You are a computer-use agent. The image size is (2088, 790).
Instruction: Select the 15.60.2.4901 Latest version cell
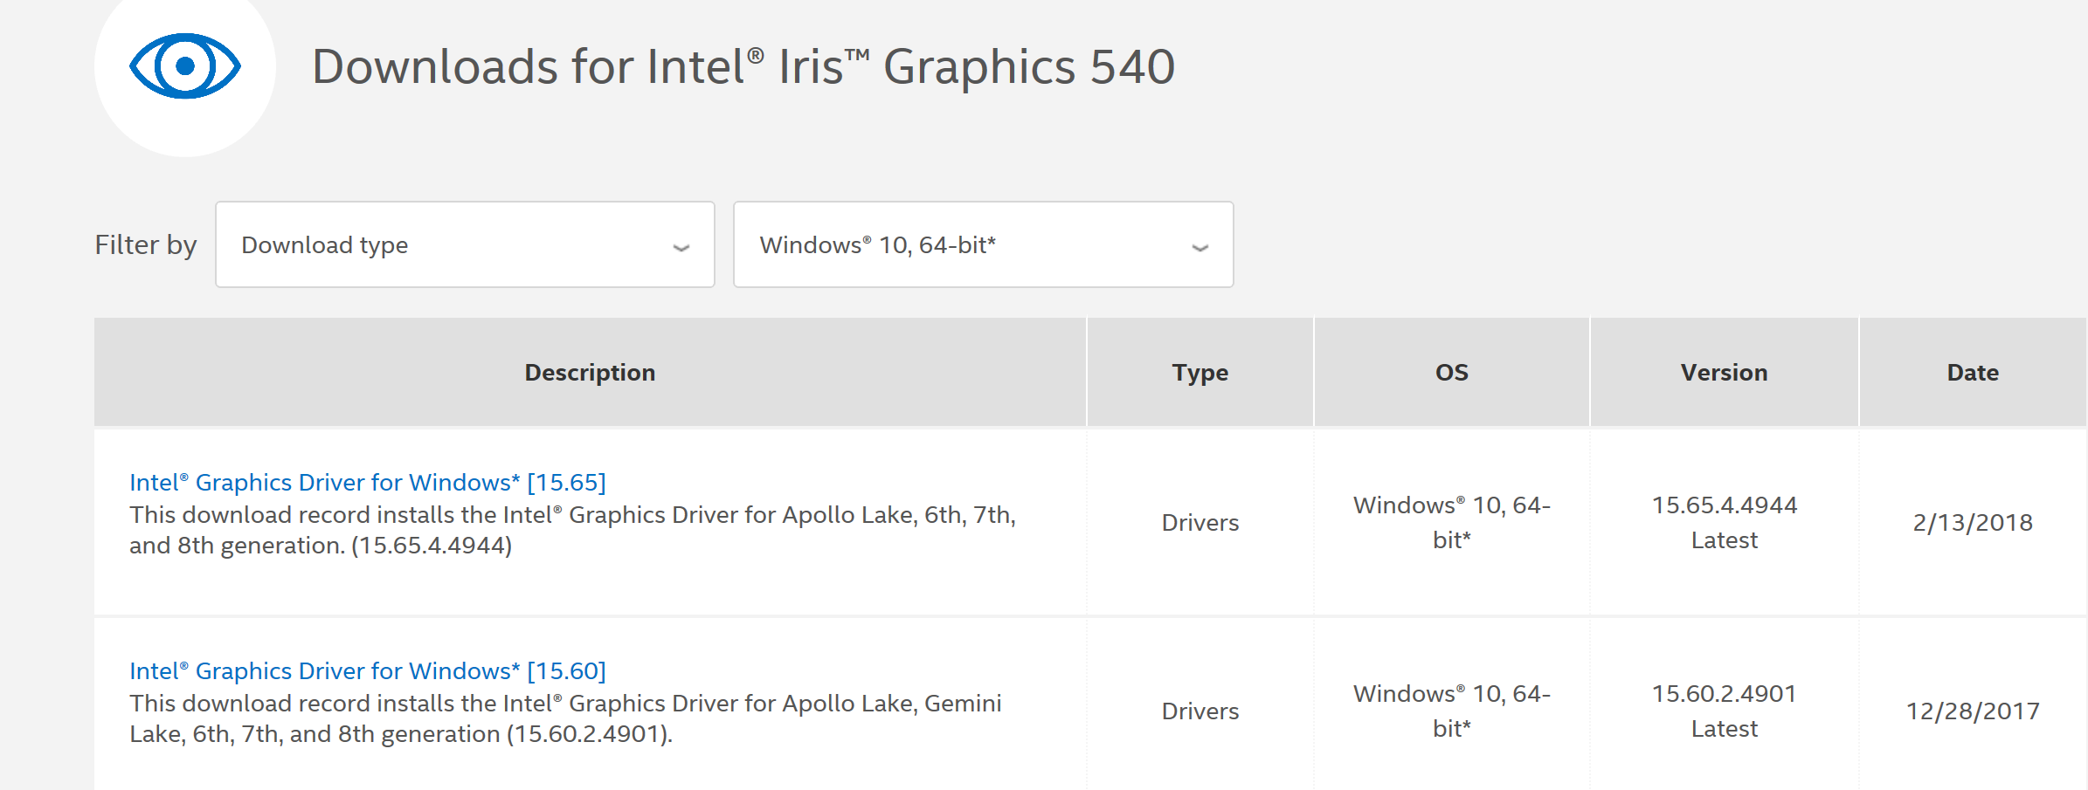click(1724, 711)
